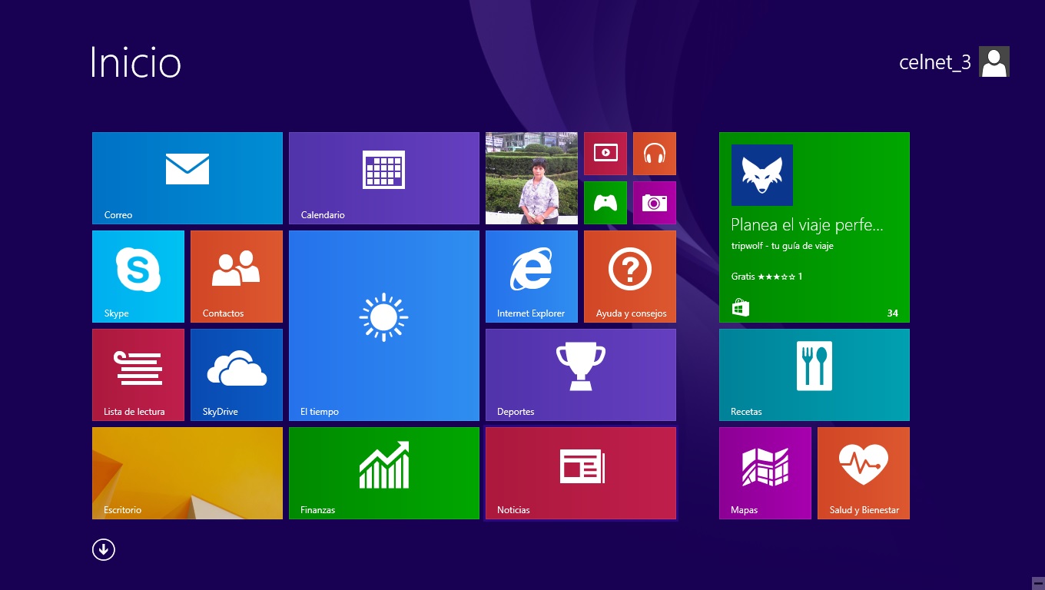Open Ayuda y consejos help tile
The height and width of the screenshot is (590, 1045).
pyautogui.click(x=630, y=277)
